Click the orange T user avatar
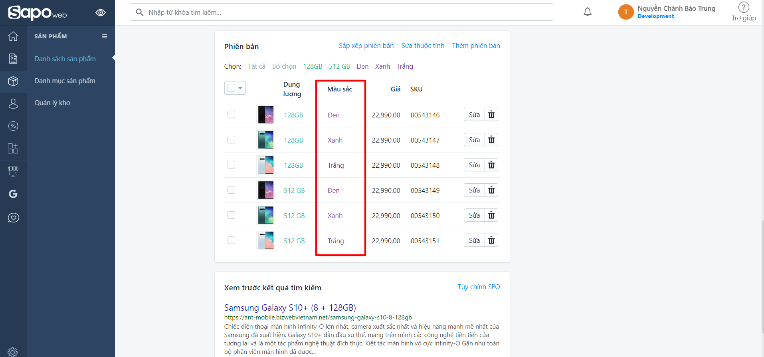The width and height of the screenshot is (764, 357). point(626,12)
